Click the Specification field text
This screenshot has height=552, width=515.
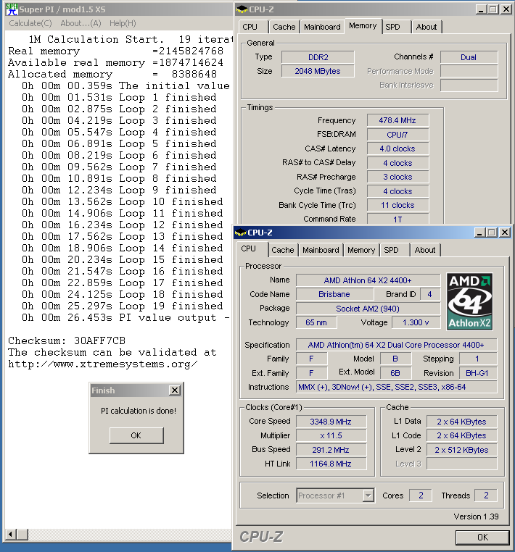pos(397,345)
